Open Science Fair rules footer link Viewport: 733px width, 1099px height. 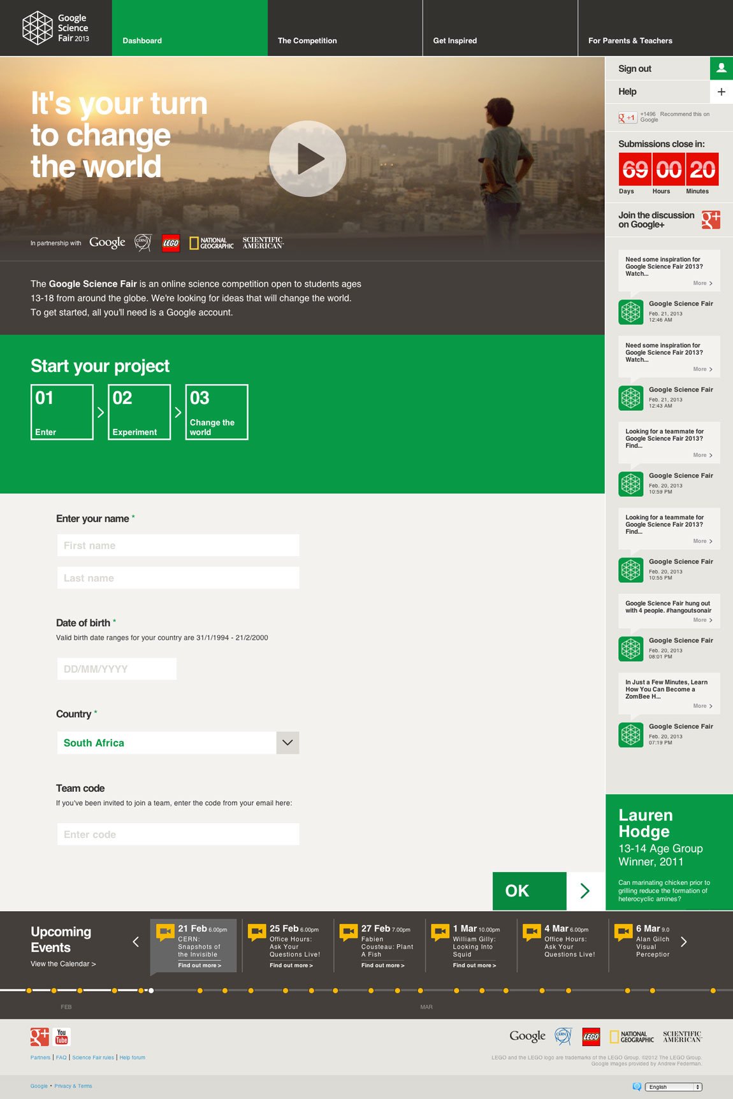(x=93, y=1058)
